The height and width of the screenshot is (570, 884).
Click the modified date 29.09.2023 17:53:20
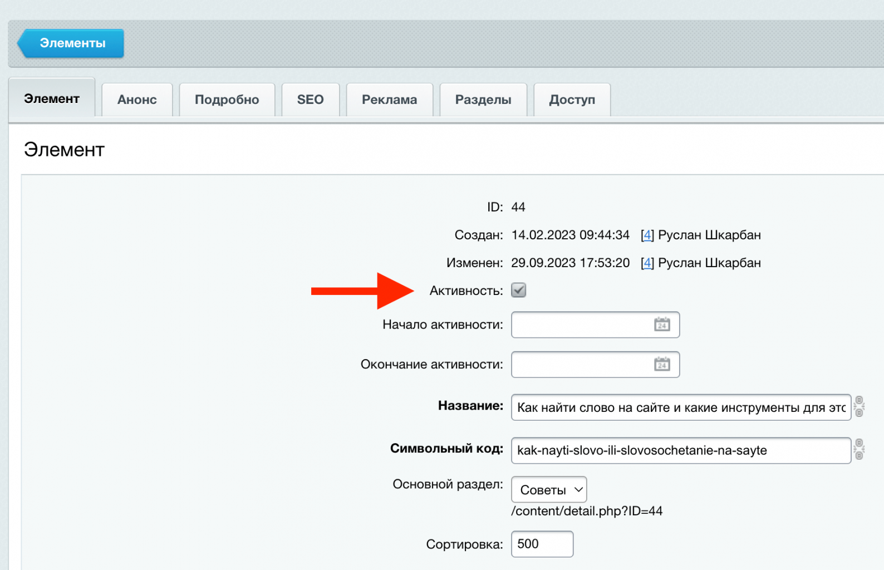pos(571,263)
